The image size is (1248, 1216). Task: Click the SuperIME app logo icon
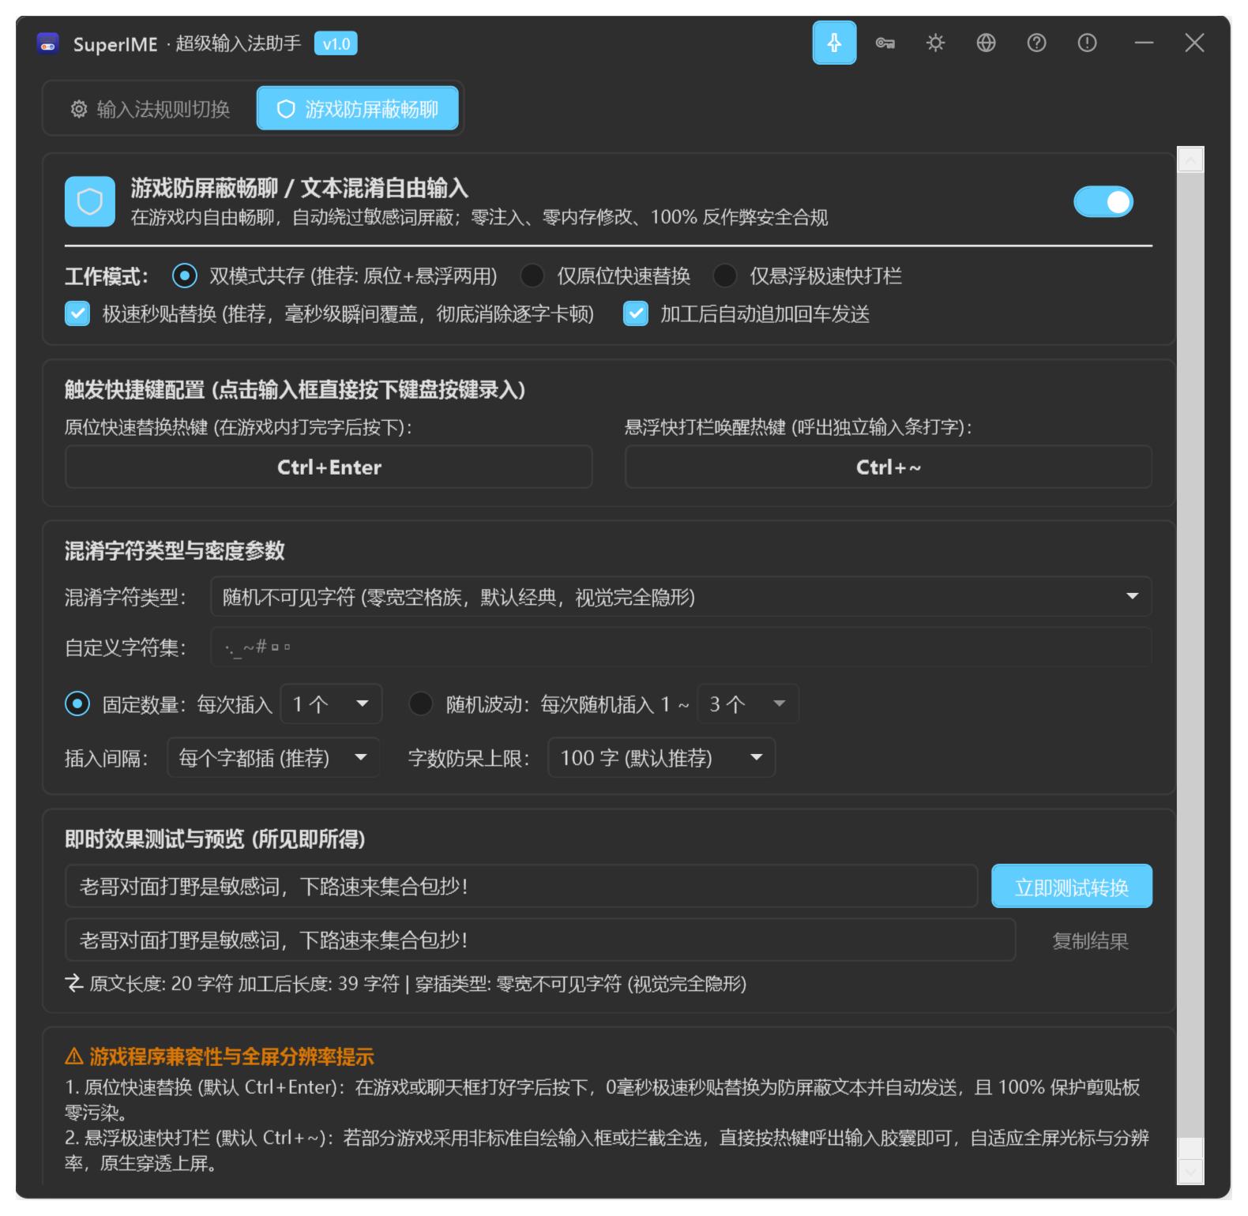coord(48,43)
